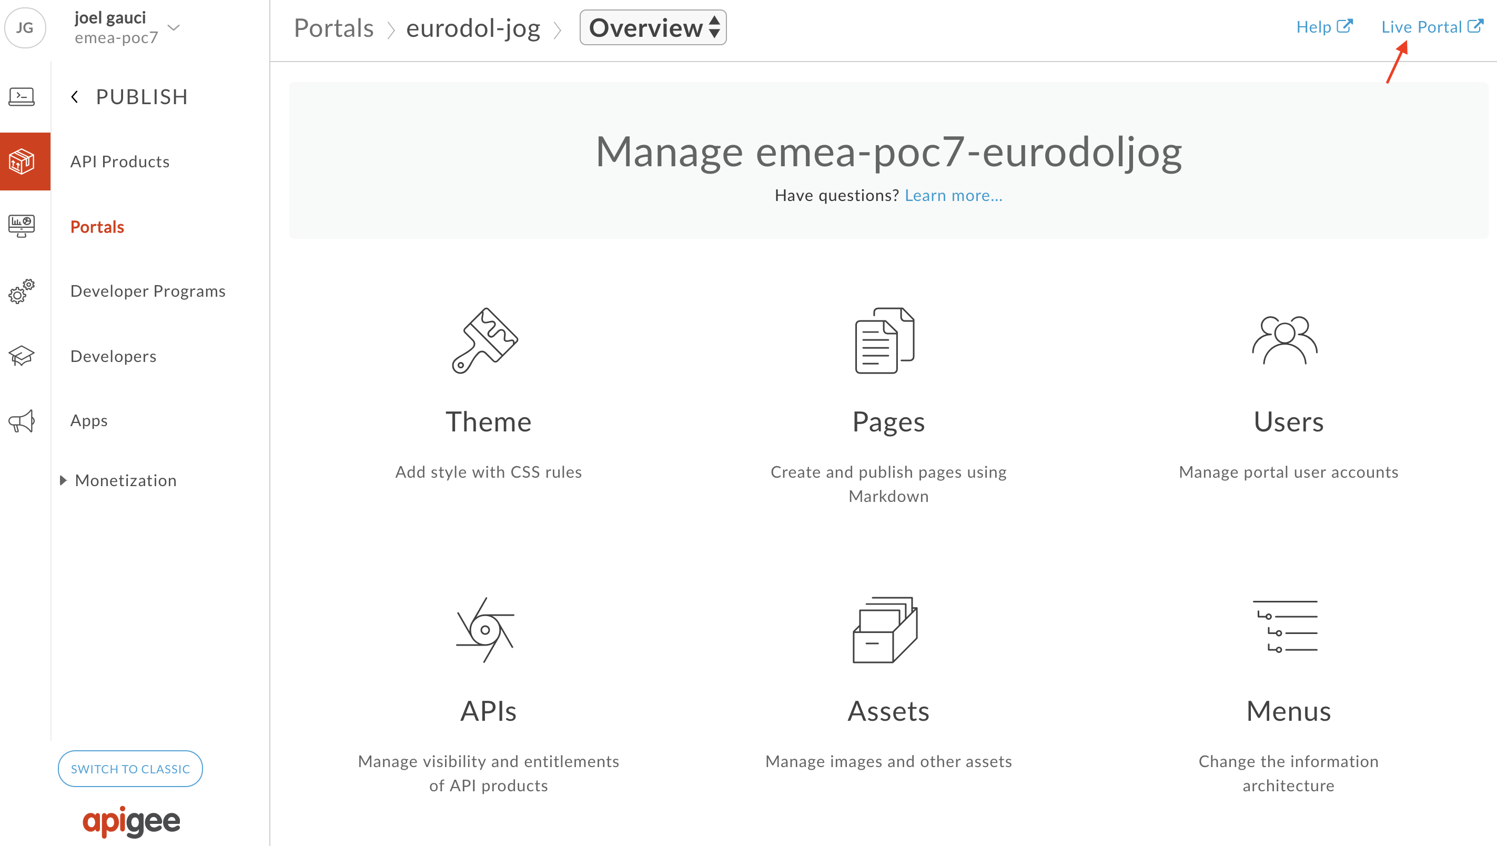Image resolution: width=1497 pixels, height=846 pixels.
Task: Click the eurodol-jog breadcrumb link
Action: [473, 28]
